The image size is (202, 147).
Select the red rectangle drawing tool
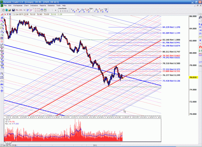pos(2,42)
